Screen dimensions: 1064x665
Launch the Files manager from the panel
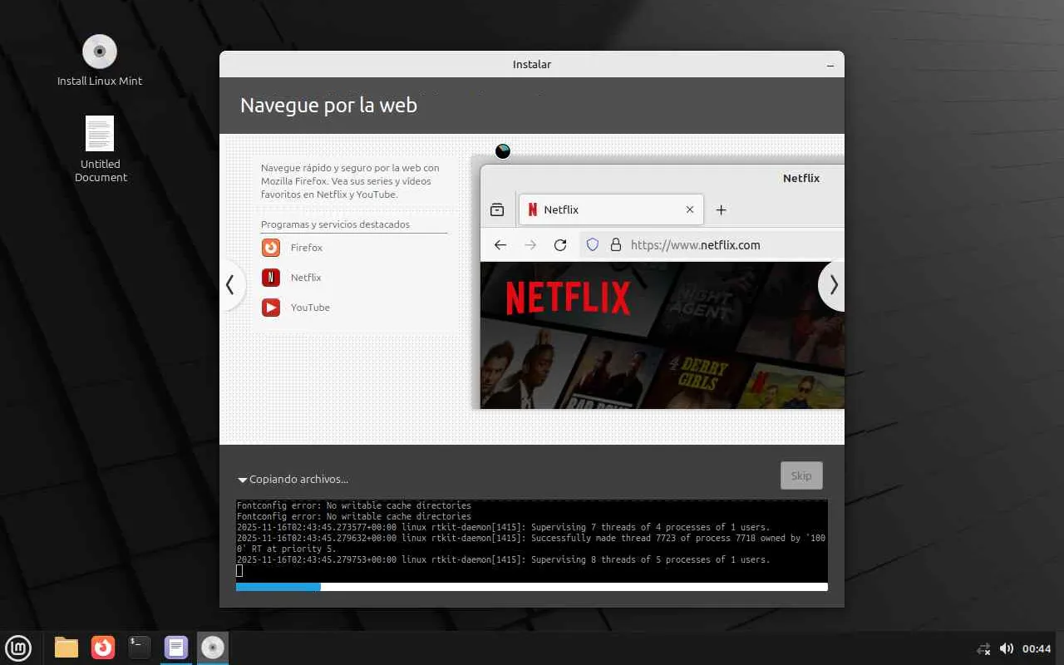tap(66, 648)
